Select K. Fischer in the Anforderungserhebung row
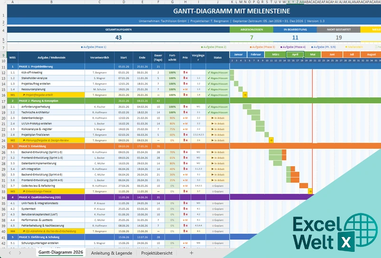Screen dimensions: 381x258 coord(99,106)
